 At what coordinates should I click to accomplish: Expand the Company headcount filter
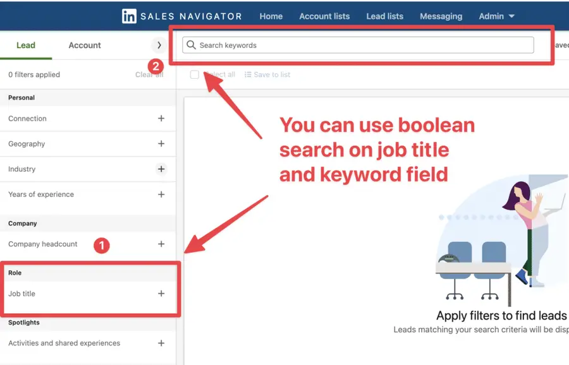[x=161, y=245]
